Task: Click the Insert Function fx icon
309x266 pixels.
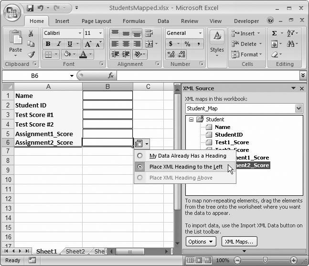Action: pos(110,75)
